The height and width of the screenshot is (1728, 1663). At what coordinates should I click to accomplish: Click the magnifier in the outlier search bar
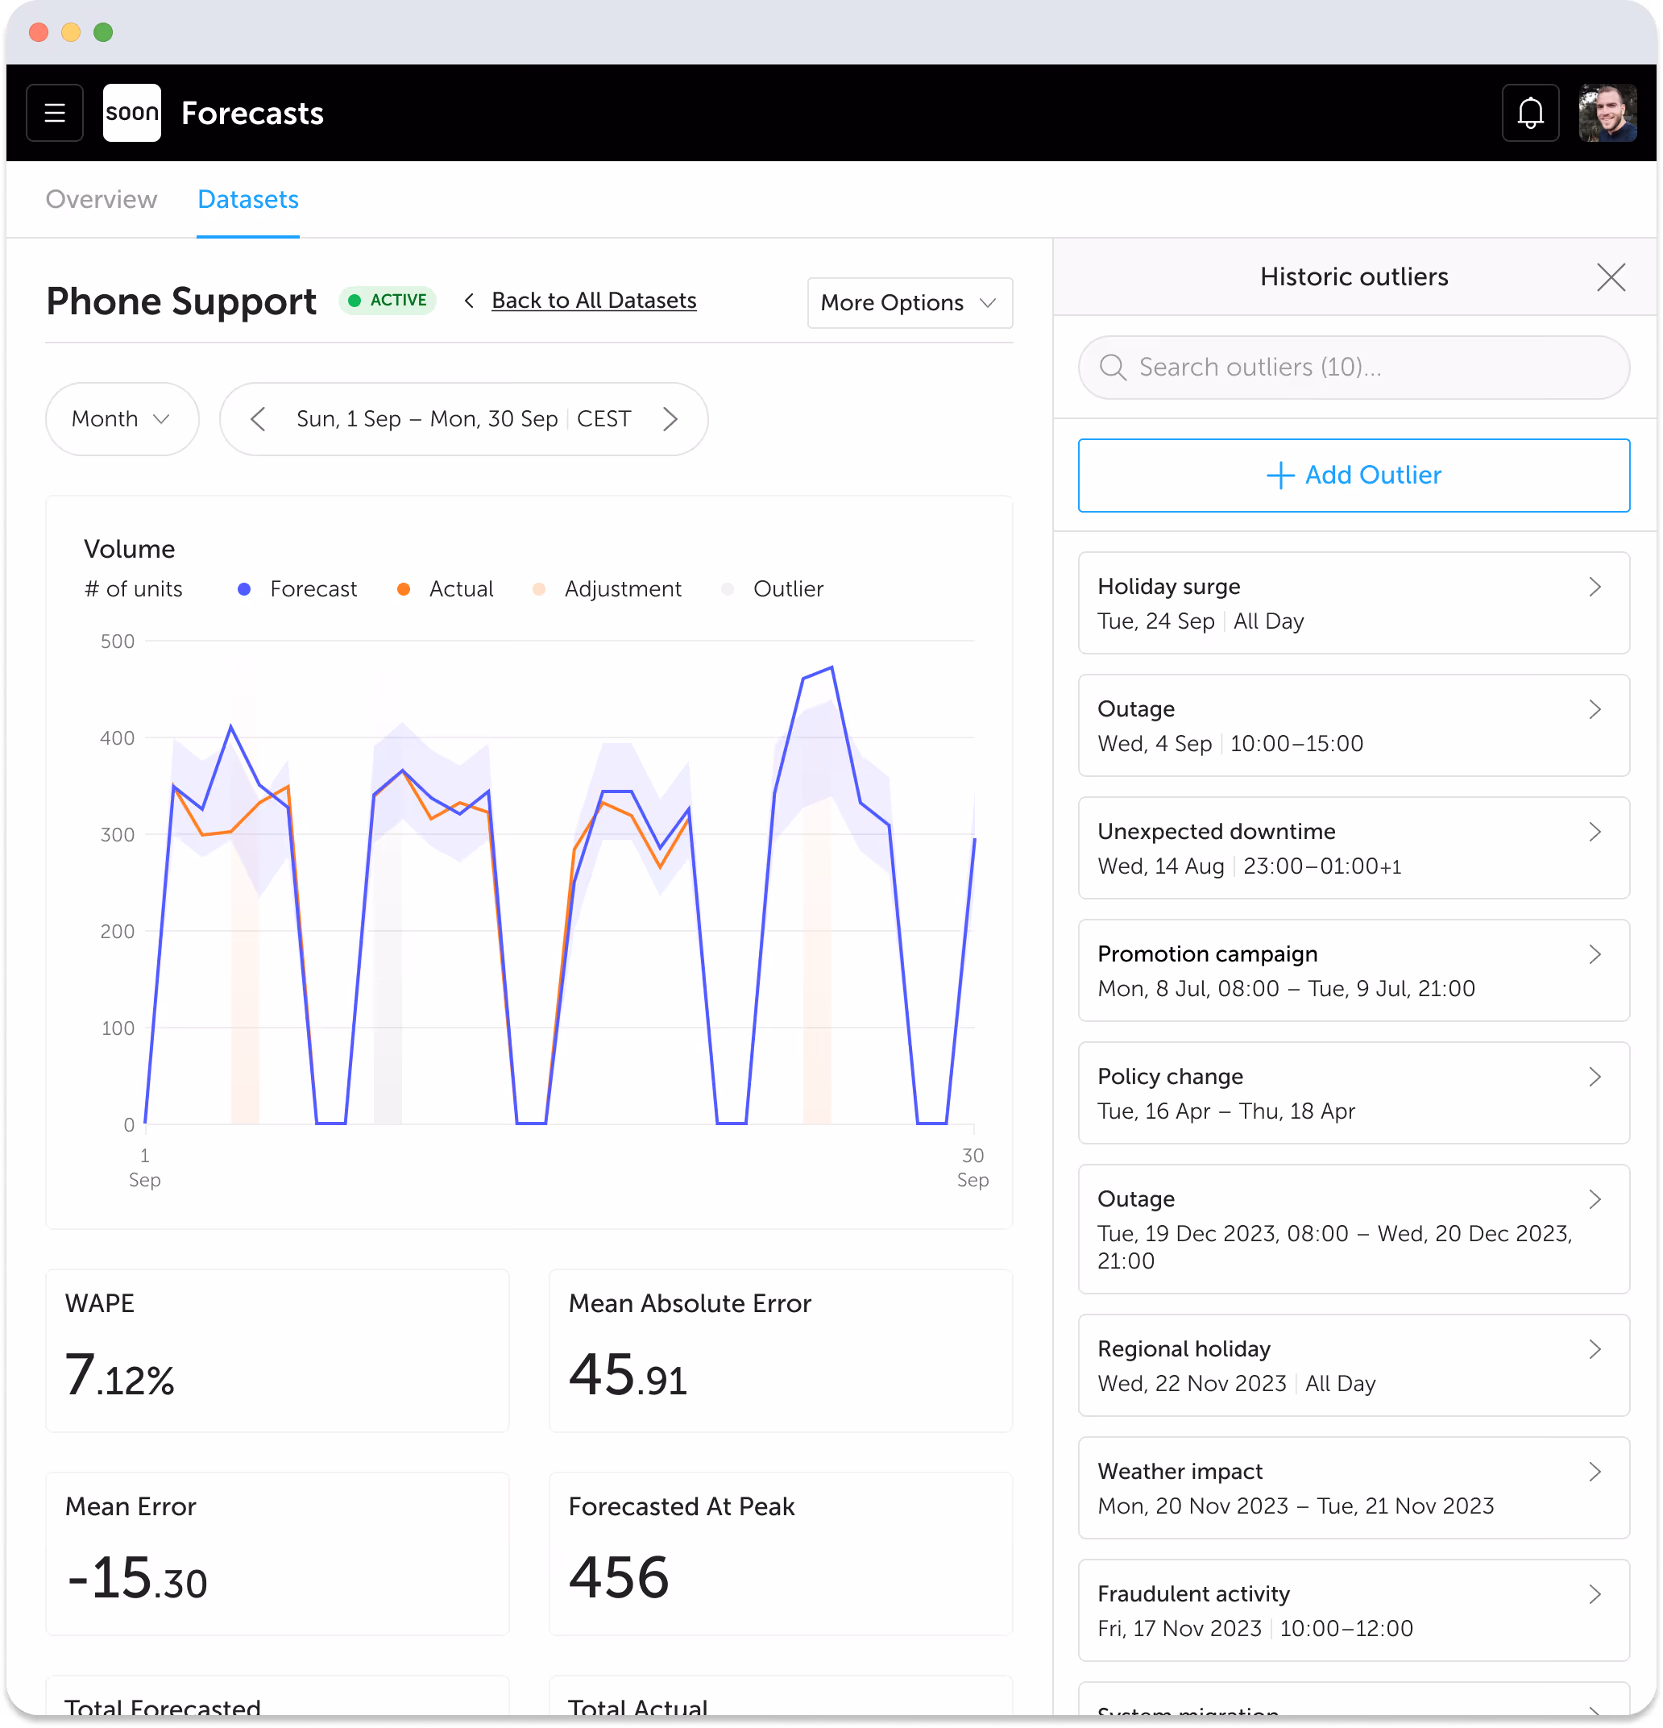coord(1113,368)
